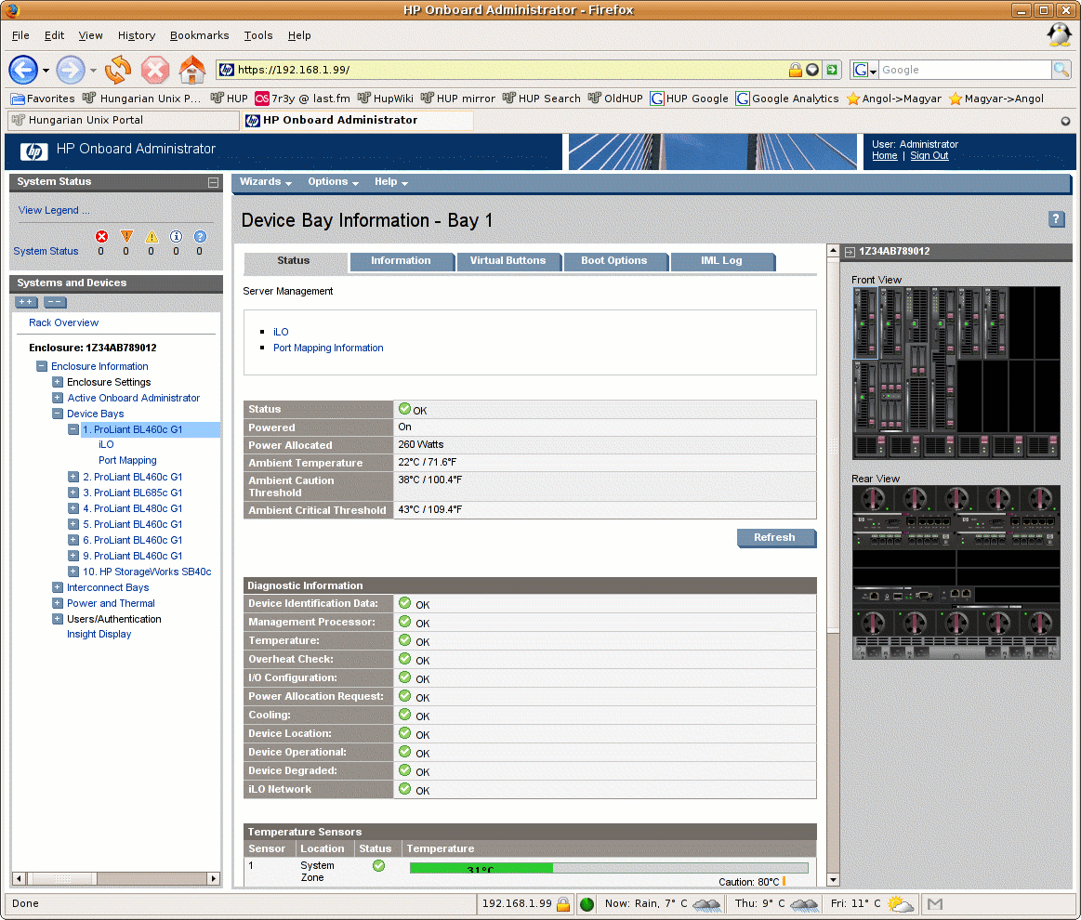Click the Sign Out link

tap(929, 156)
